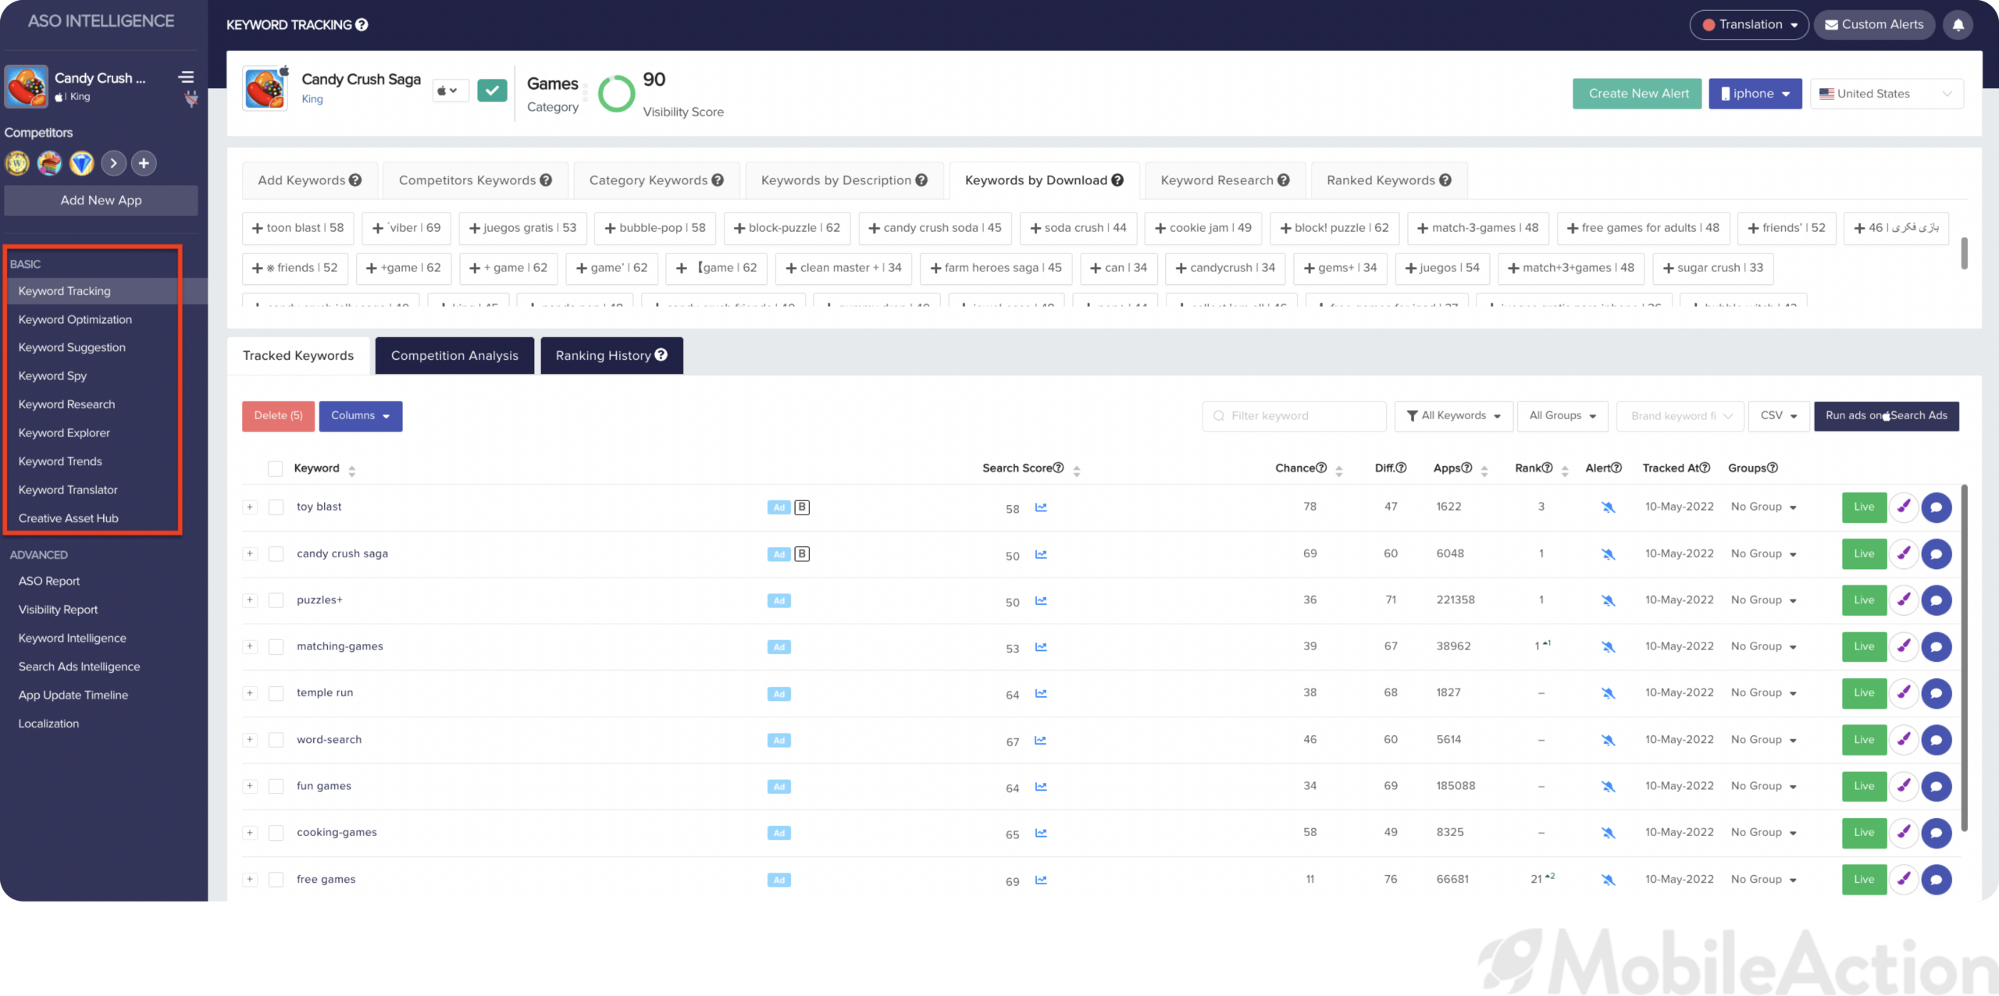The width and height of the screenshot is (1999, 996).
Task: Click the keyword table vertical scrollbar
Action: 1964,660
